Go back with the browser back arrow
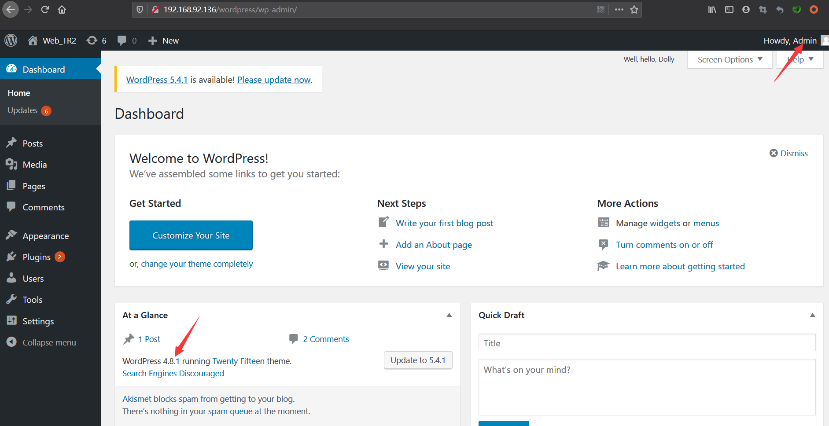829x426 pixels. tap(11, 9)
